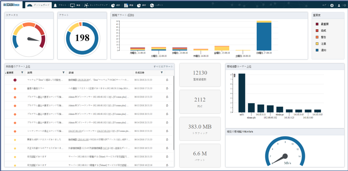Switch to the ダッシュボード tab
The height and width of the screenshot is (171, 348).
pyautogui.click(x=38, y=5)
